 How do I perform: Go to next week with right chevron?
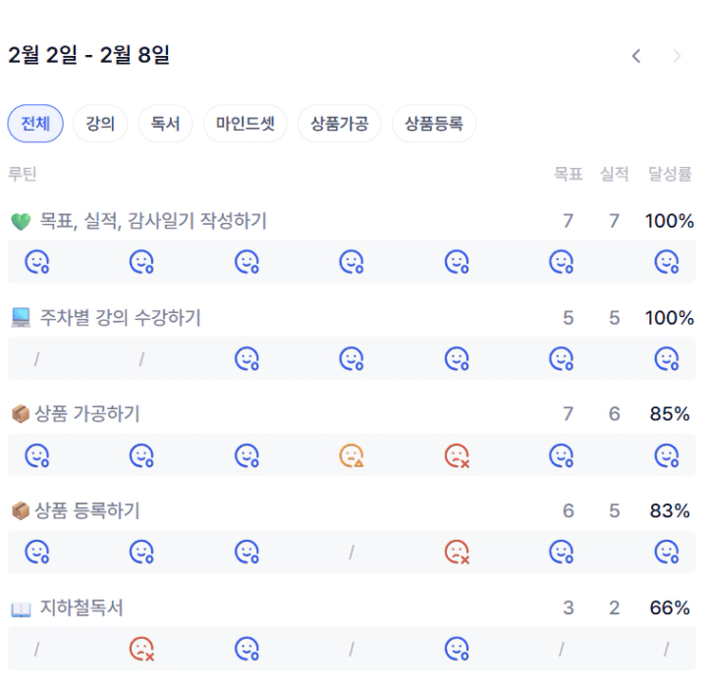(677, 56)
